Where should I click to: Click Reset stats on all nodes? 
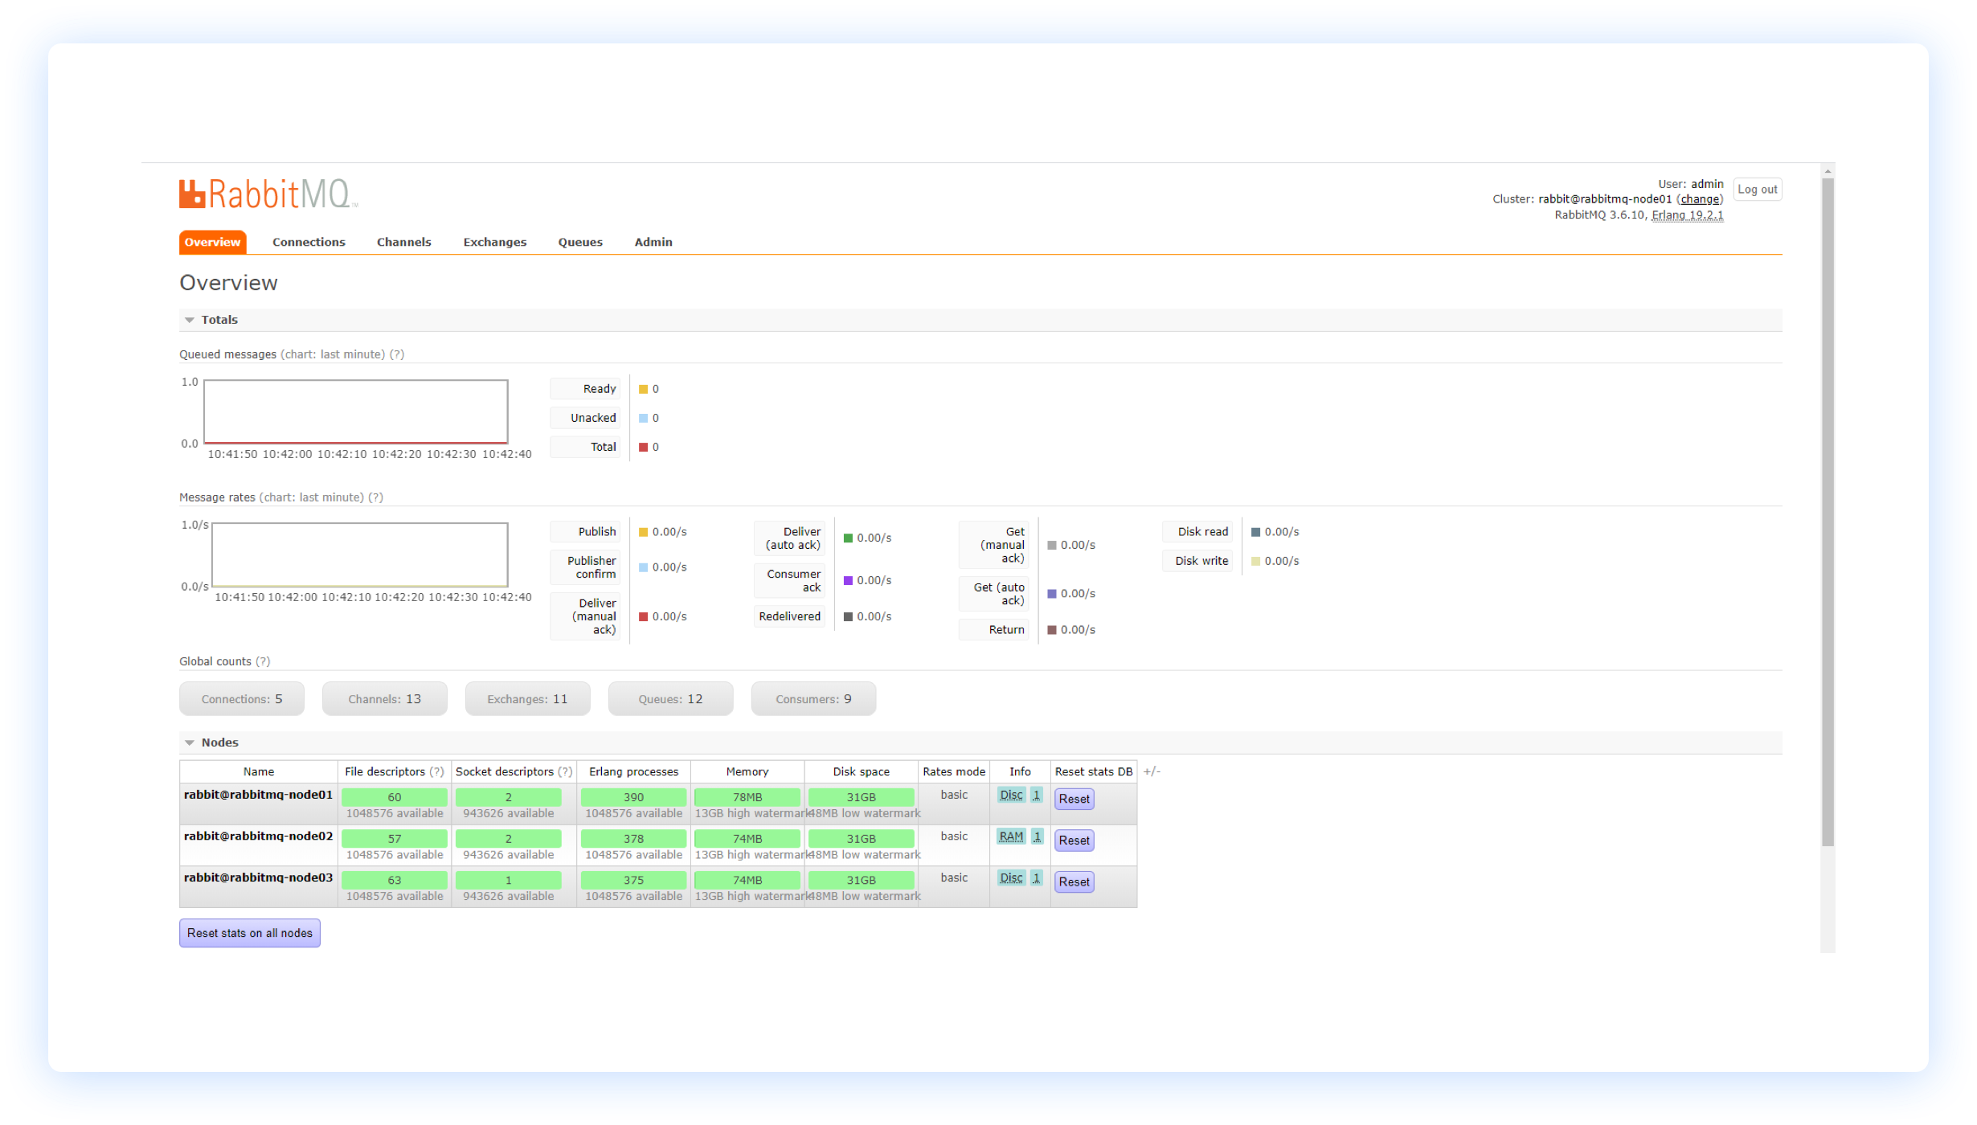tap(250, 933)
